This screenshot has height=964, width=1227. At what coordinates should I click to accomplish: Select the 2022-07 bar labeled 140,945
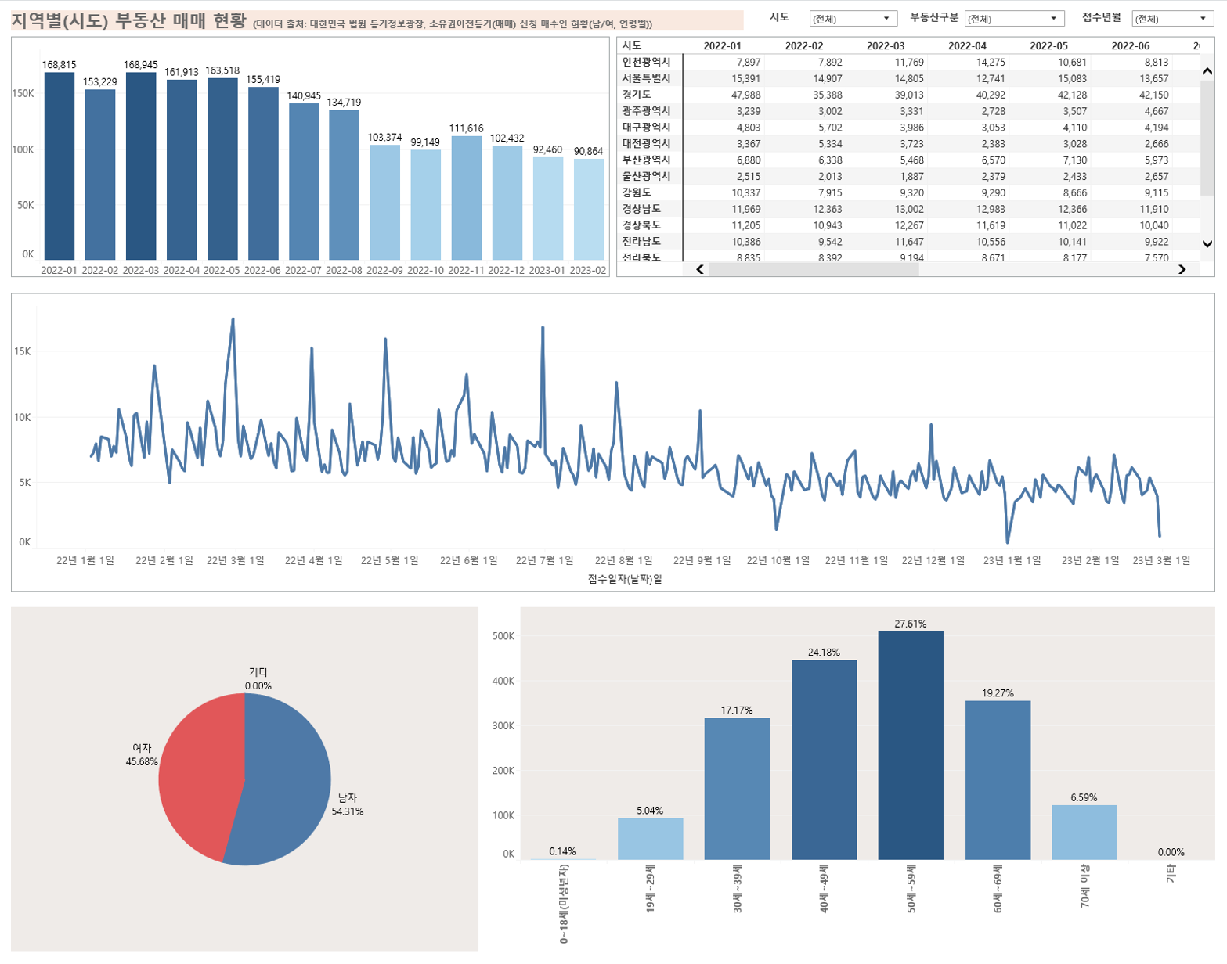coord(304,182)
